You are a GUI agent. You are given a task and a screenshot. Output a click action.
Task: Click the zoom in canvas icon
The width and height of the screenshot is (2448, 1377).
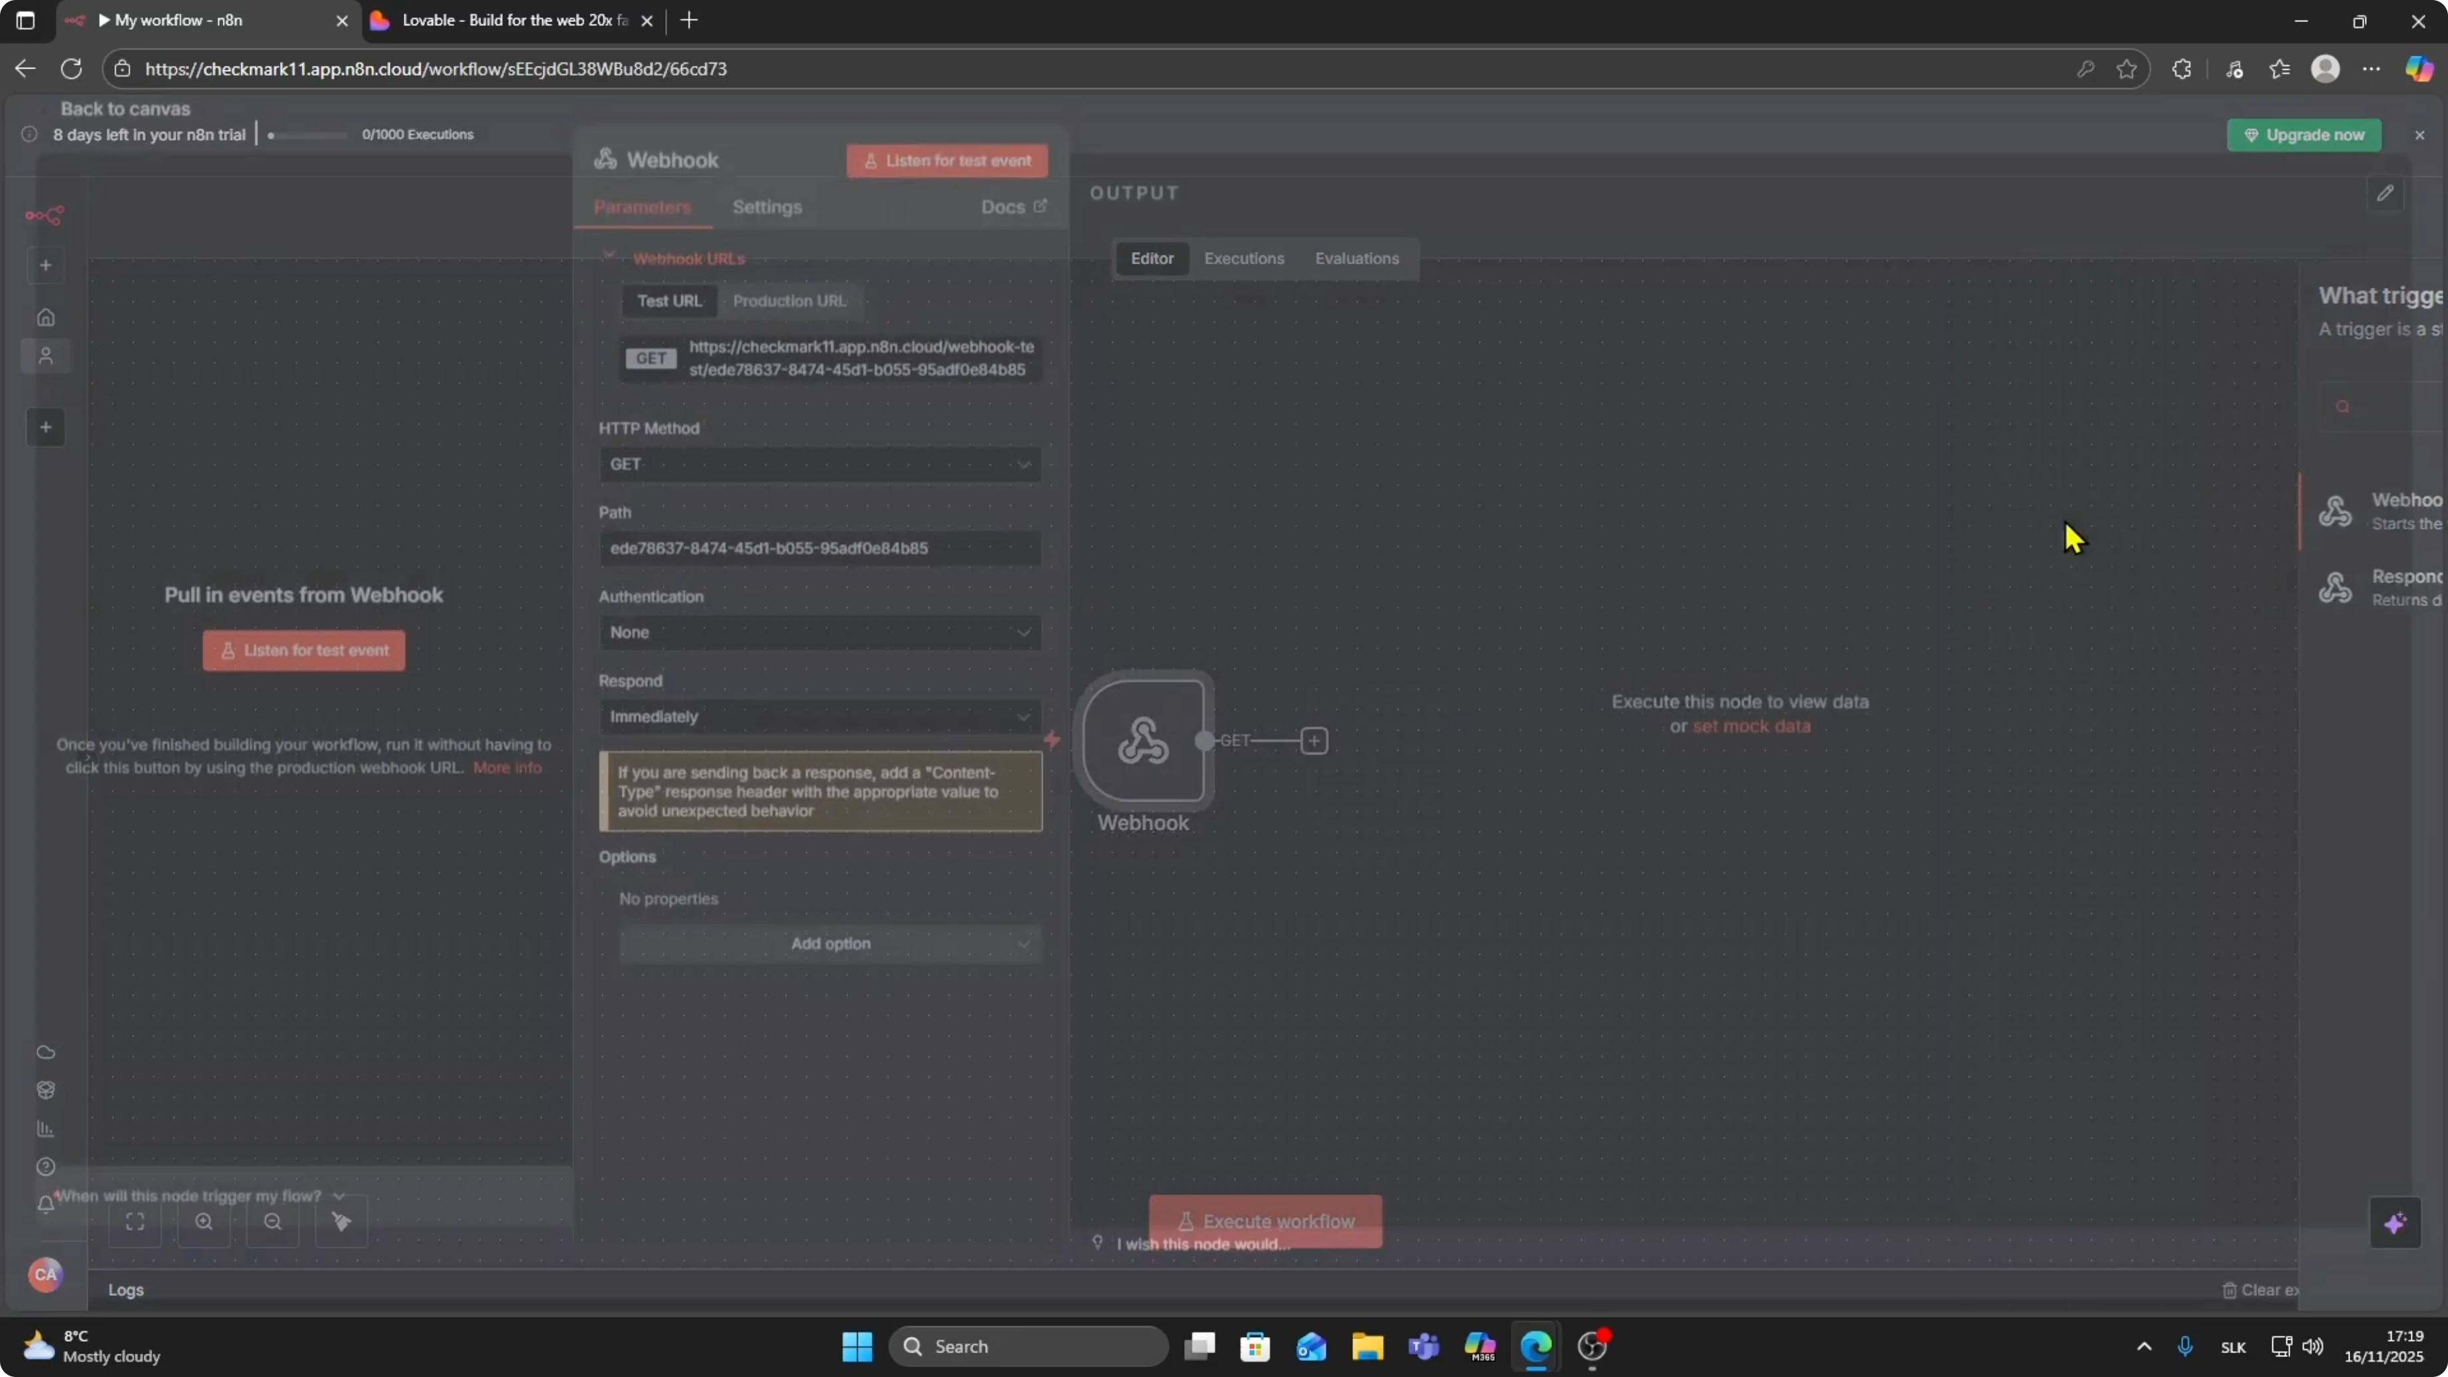pyautogui.click(x=204, y=1222)
